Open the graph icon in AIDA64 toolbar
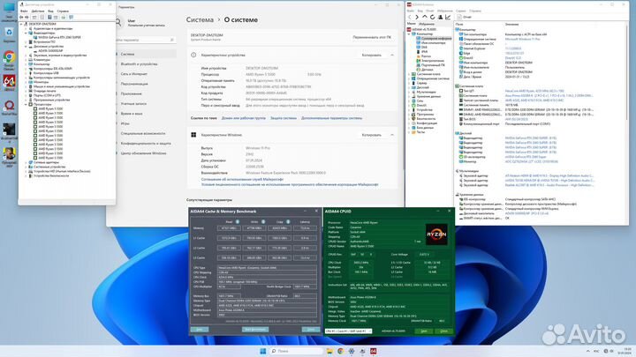636x357 pixels. (x=448, y=17)
